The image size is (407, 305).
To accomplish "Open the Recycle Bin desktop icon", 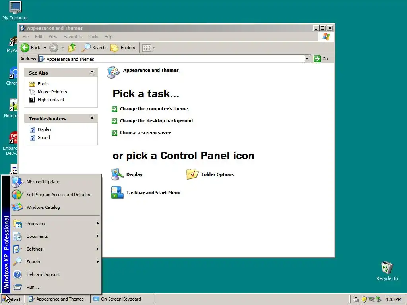I will pyautogui.click(x=387, y=271).
